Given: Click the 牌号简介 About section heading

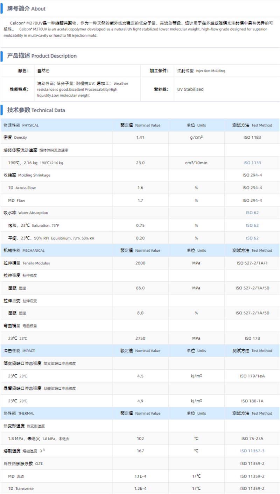Looking at the screenshot, I should tap(26, 8).
